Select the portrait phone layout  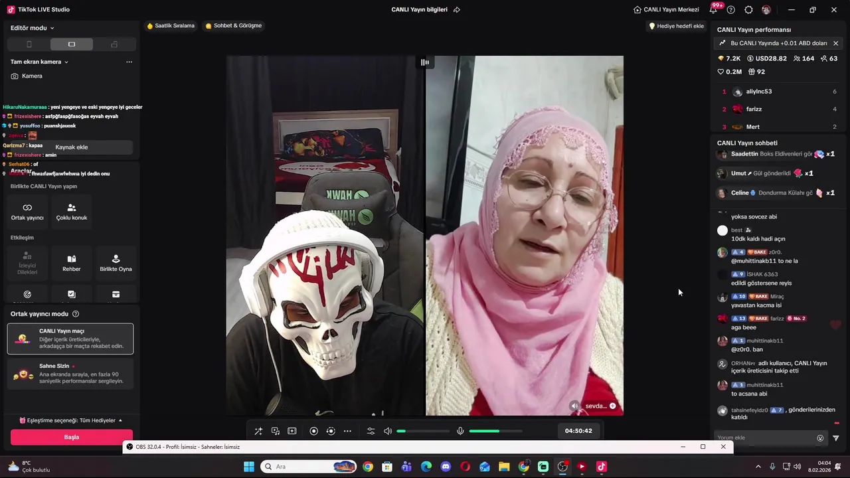tap(29, 44)
